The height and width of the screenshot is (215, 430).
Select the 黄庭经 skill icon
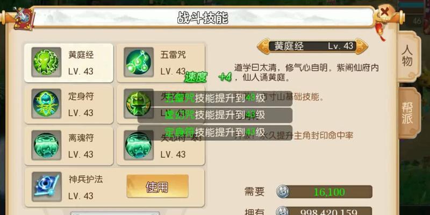pos(46,62)
